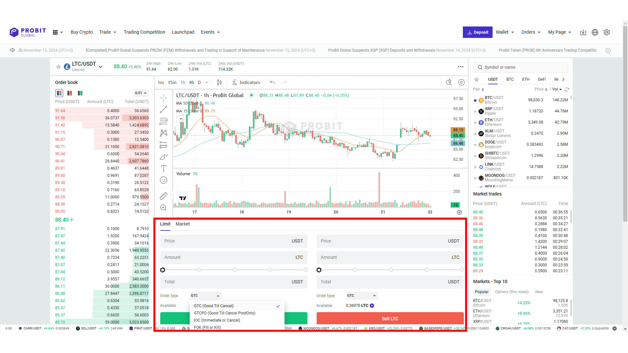Image resolution: width=628 pixels, height=353 pixels.
Task: Collapse the moving average indicator legend
Action: [181, 119]
